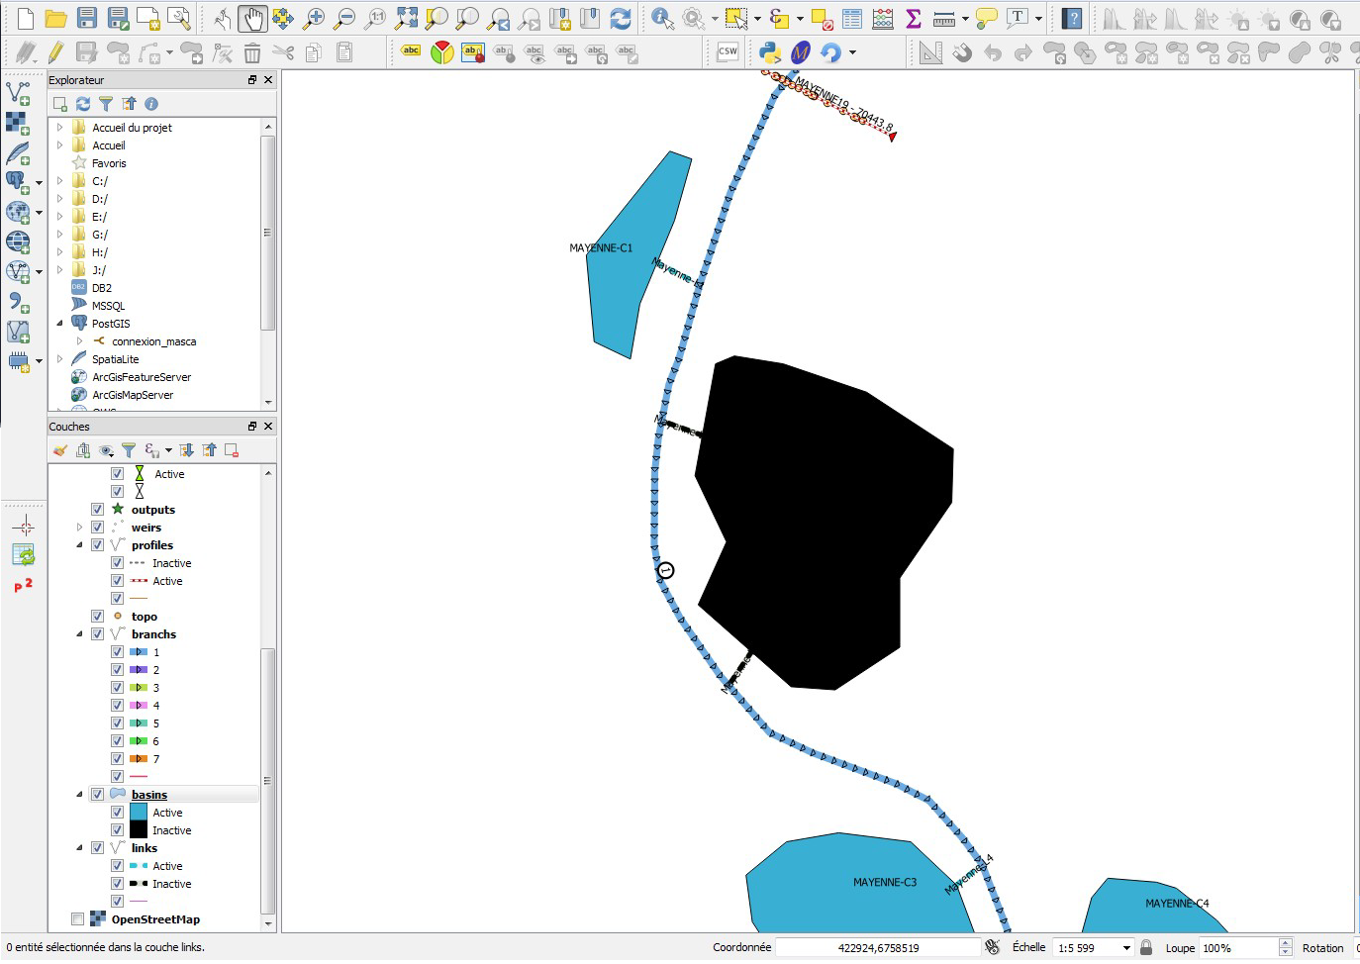
Task: Select the Accueil du projet entry
Action: pos(132,128)
